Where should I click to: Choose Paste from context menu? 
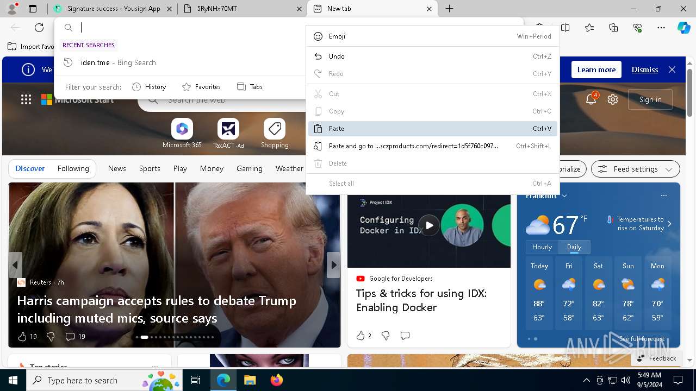[x=433, y=129]
